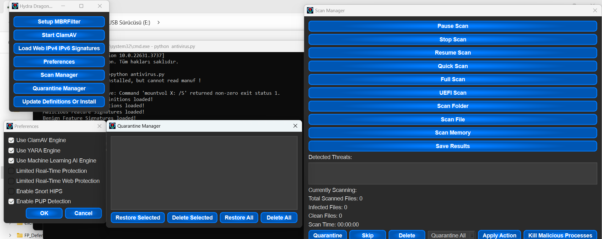Click Pause Scan
Viewport: 602px width, 239px height.
(453, 26)
